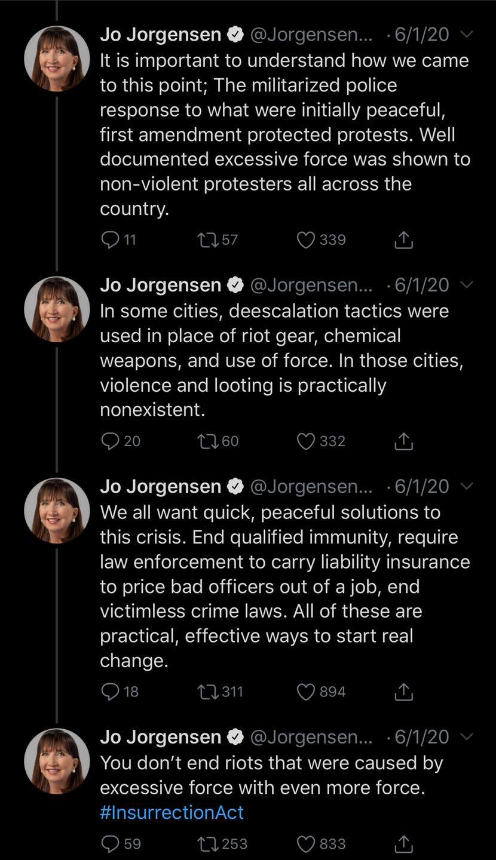Open Jo Jorgensen's name on last tweet
The width and height of the screenshot is (496, 860).
[x=160, y=737]
